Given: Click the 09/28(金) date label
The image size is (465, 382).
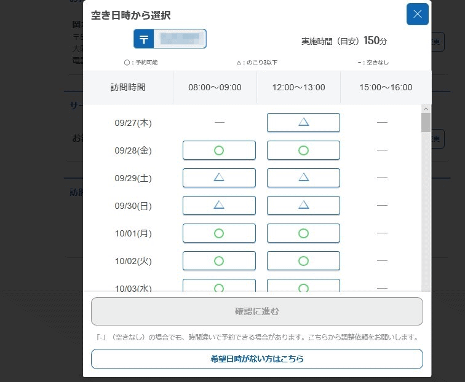Looking at the screenshot, I should (133, 150).
